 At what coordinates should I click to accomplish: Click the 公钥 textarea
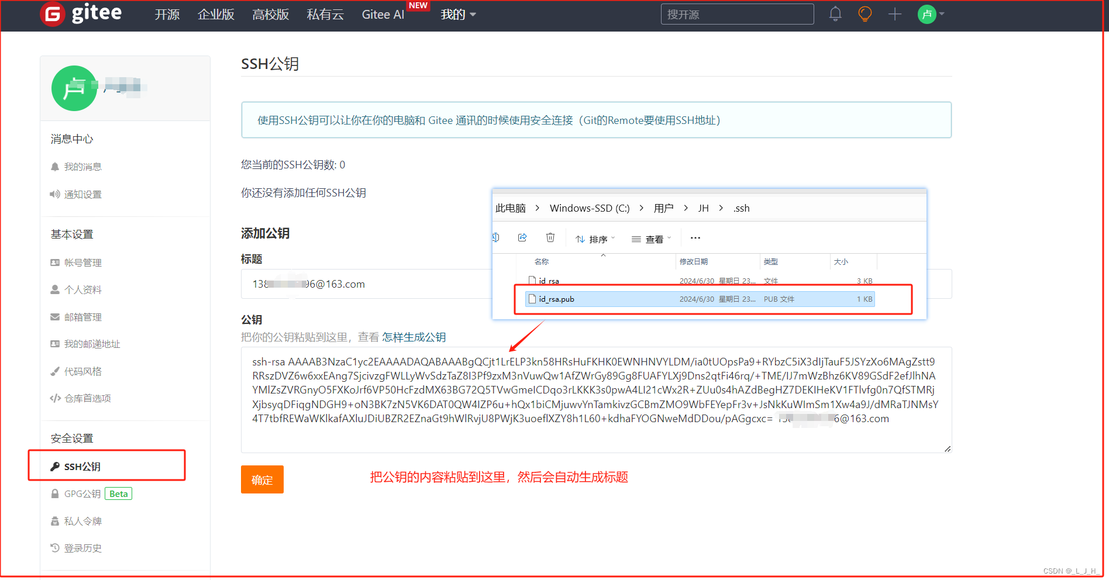tap(596, 400)
